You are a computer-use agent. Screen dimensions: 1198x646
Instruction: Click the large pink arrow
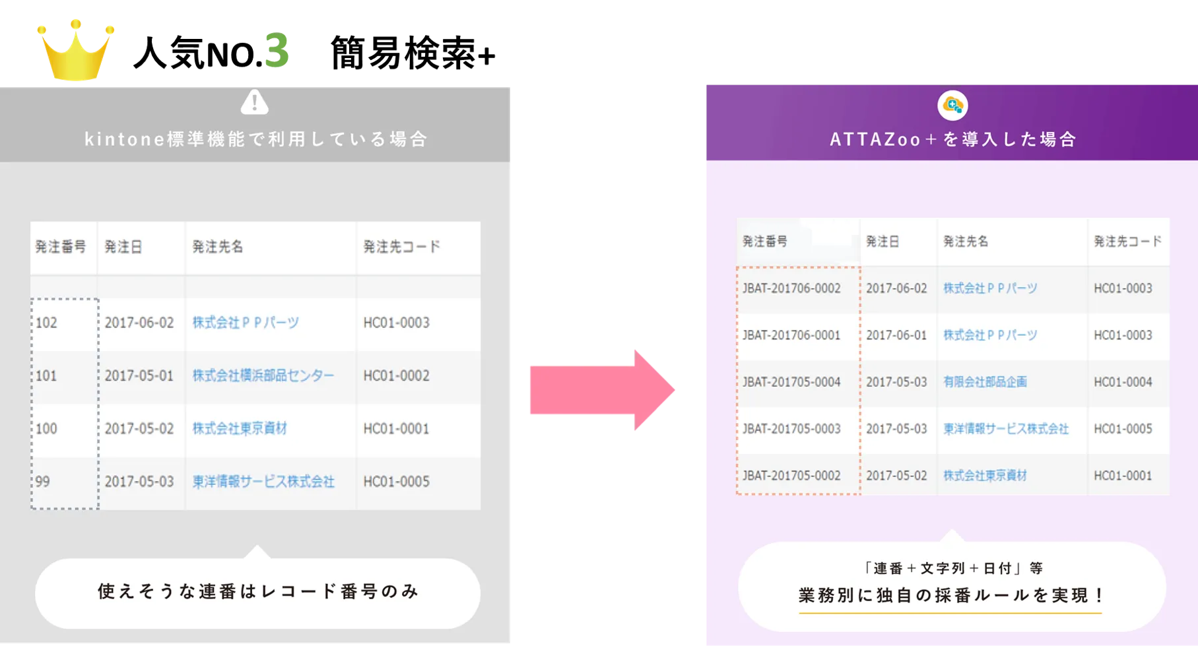(x=601, y=390)
